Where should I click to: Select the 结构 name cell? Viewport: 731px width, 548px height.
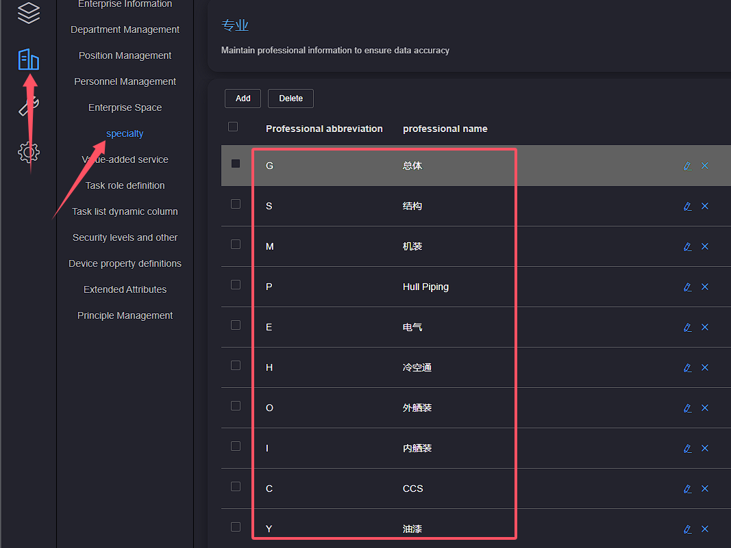412,206
